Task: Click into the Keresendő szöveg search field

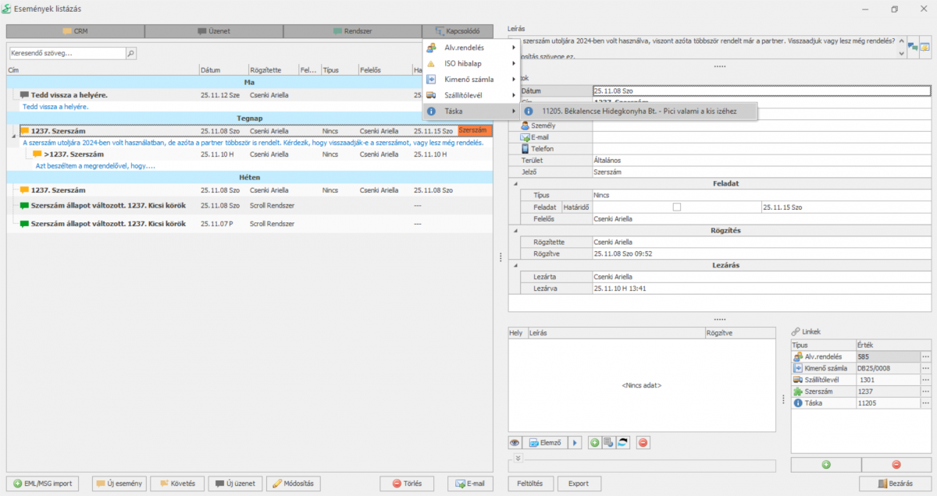Action: (x=66, y=54)
